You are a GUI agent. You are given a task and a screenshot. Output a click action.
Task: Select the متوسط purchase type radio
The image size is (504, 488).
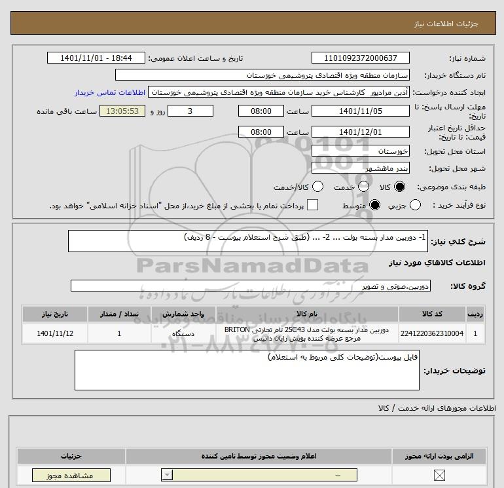pyautogui.click(x=374, y=205)
